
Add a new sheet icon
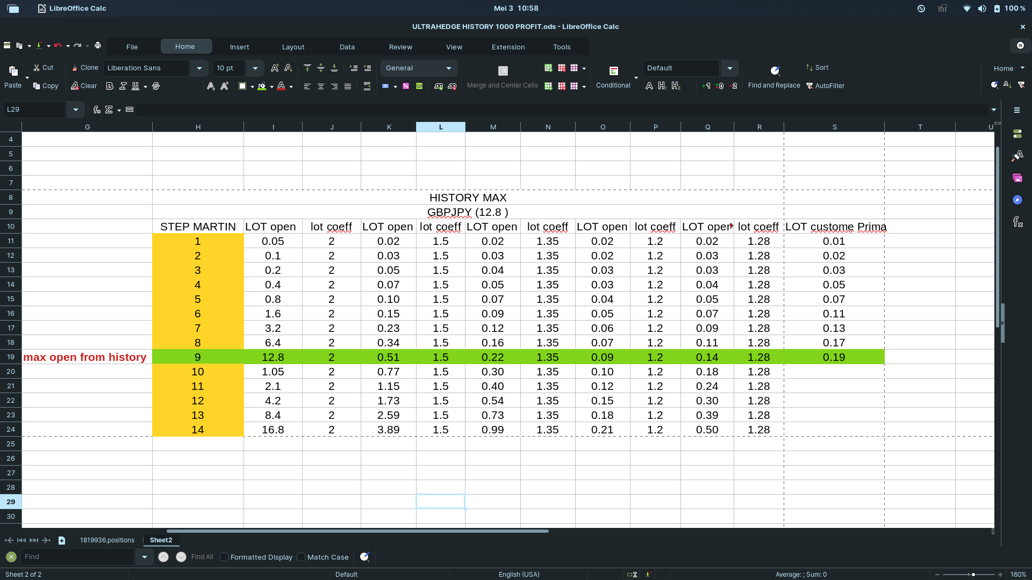point(62,540)
